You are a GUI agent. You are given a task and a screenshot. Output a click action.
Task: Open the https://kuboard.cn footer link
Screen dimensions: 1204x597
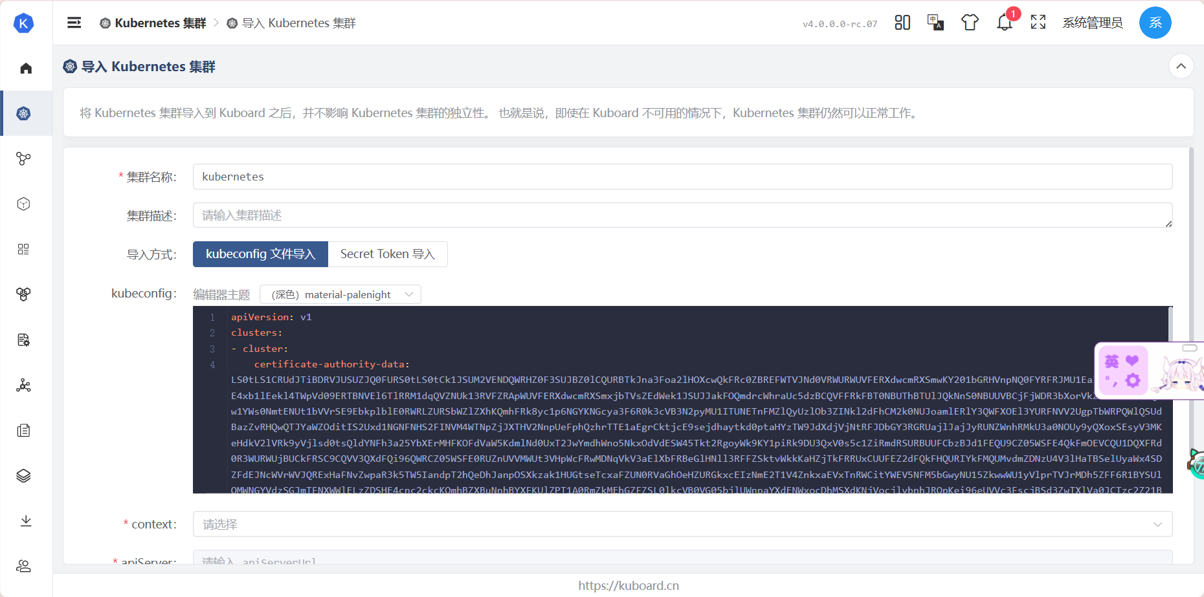click(x=629, y=585)
